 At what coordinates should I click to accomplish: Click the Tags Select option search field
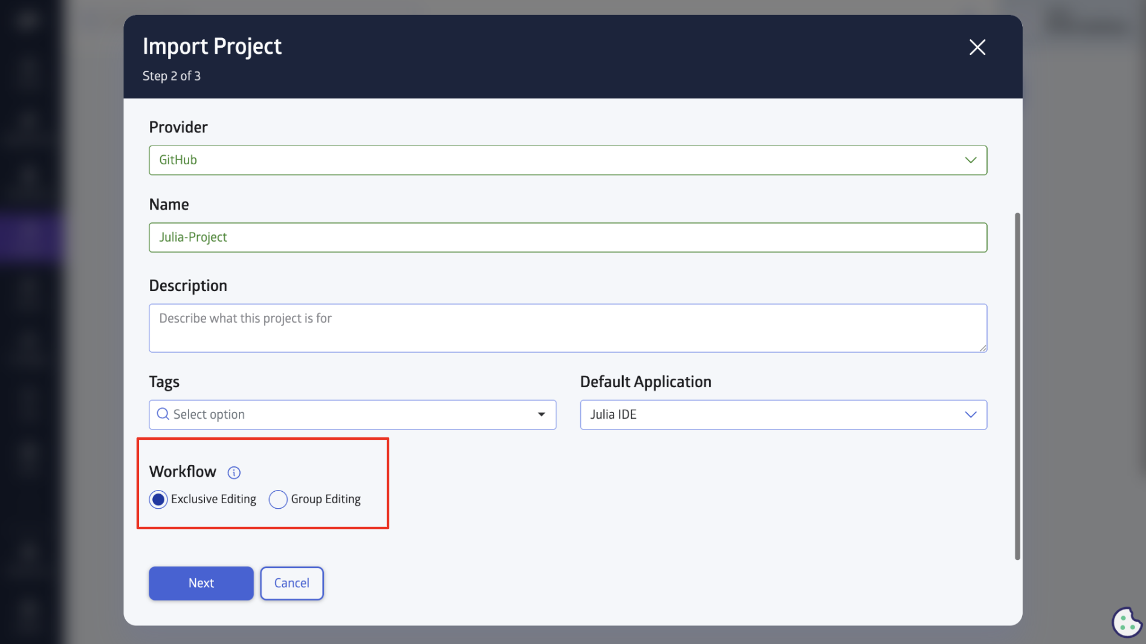click(352, 414)
